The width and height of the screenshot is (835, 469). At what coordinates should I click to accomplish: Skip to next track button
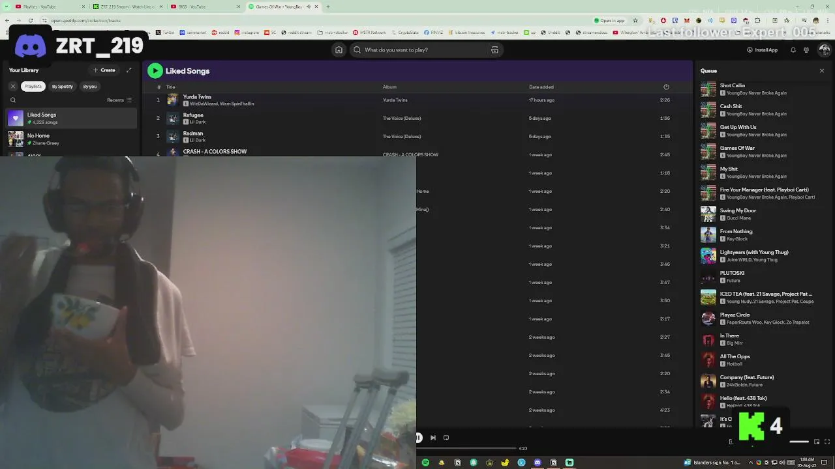coord(433,438)
